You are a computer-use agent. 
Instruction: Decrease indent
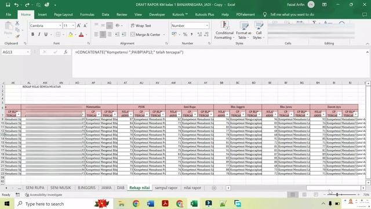[117, 34]
